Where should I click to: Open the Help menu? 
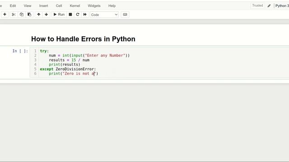[x=112, y=6]
